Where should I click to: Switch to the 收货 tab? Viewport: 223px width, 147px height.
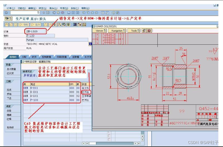(x=34, y=57)
